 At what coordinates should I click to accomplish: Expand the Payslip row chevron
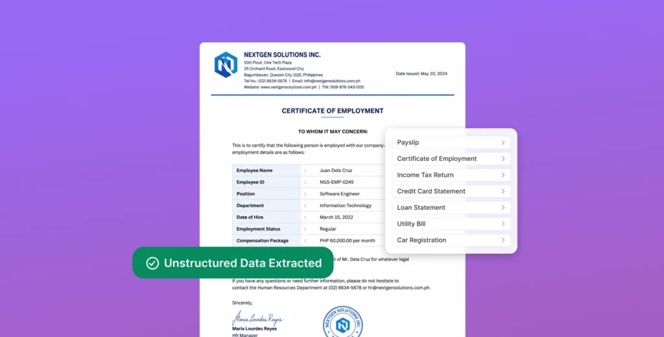[503, 142]
